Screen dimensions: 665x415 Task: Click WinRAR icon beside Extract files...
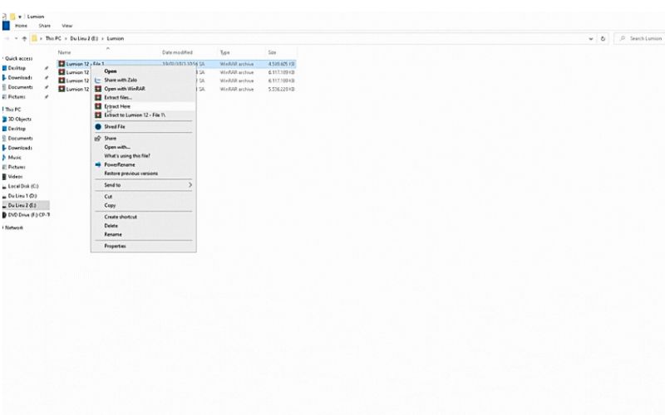pyautogui.click(x=98, y=98)
